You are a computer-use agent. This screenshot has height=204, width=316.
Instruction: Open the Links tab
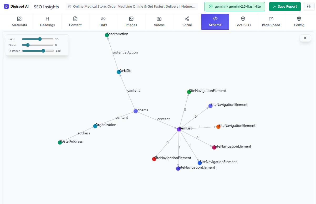103,22
